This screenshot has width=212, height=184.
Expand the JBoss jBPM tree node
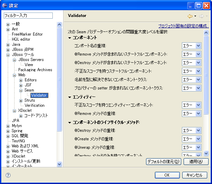pyautogui.click(x=8, y=50)
